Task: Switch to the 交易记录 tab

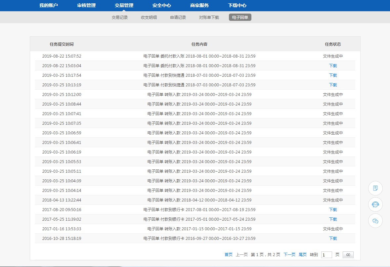Action: tap(120, 17)
